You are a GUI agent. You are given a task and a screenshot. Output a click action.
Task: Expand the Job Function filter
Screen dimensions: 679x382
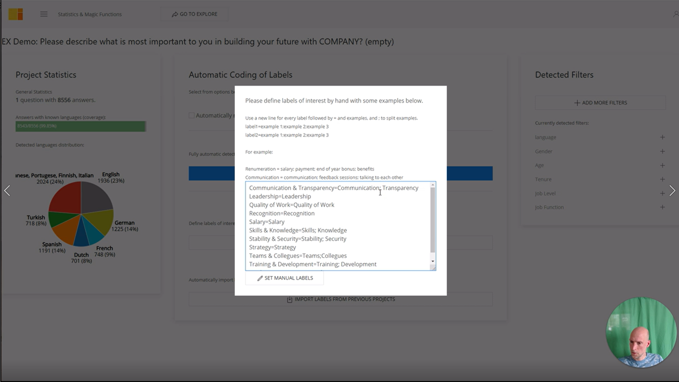662,207
